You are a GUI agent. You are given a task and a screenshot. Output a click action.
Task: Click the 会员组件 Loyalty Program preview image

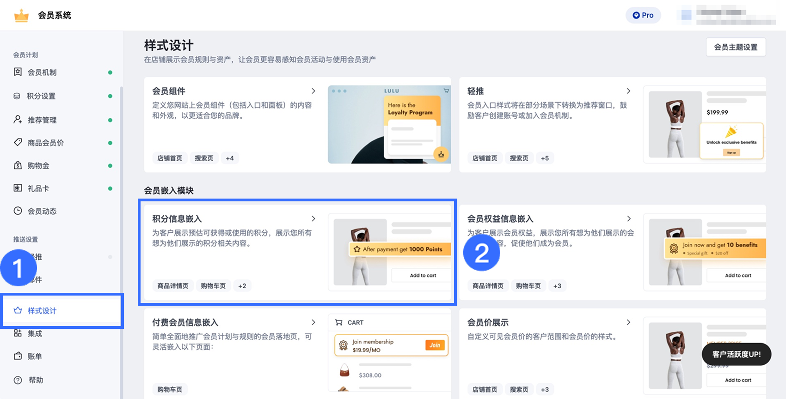click(x=389, y=125)
